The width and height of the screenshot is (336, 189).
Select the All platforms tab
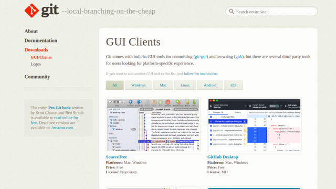(x=115, y=85)
